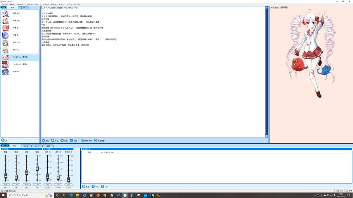The width and height of the screenshot is (353, 198).
Task: Click the 話速 speed slider handle
Action: pyautogui.click(x=16, y=177)
